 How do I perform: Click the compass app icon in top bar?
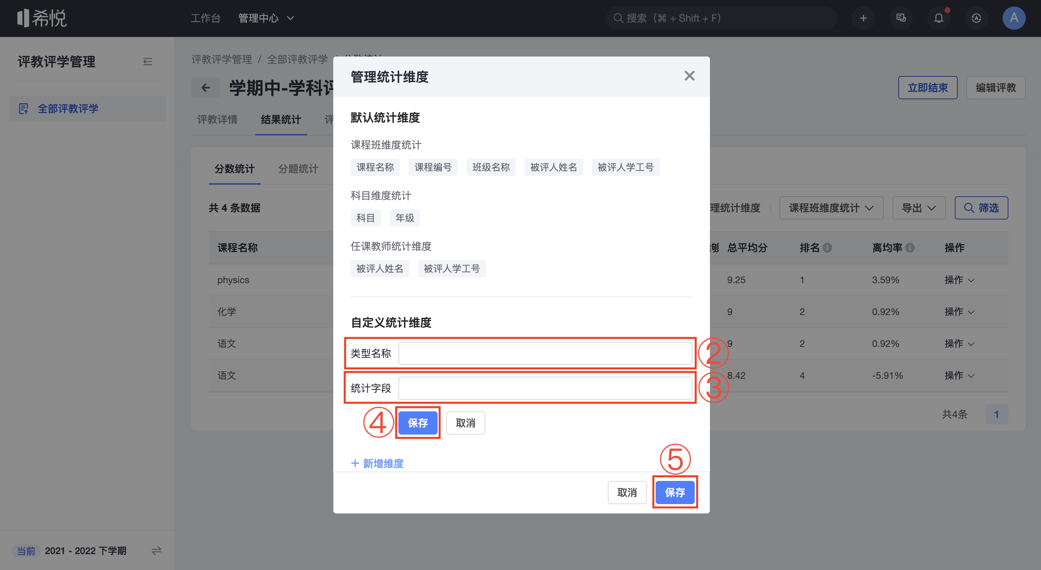[976, 18]
